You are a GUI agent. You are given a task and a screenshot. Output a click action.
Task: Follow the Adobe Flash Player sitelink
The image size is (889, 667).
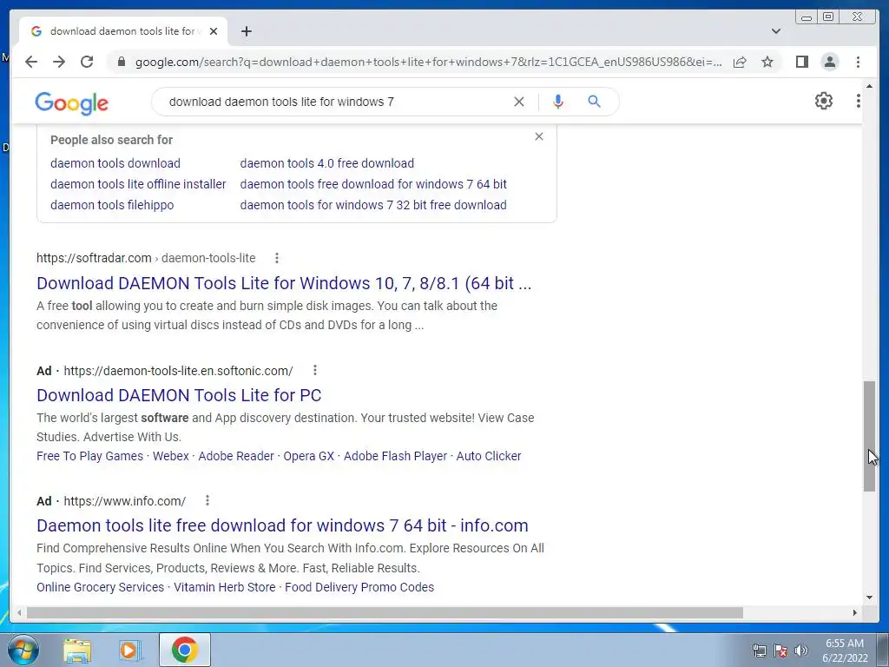click(x=395, y=456)
